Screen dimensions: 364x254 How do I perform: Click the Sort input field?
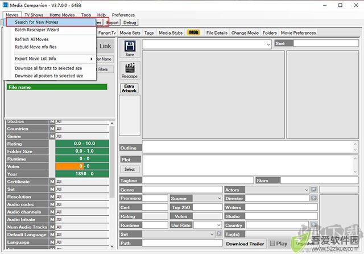point(326,43)
